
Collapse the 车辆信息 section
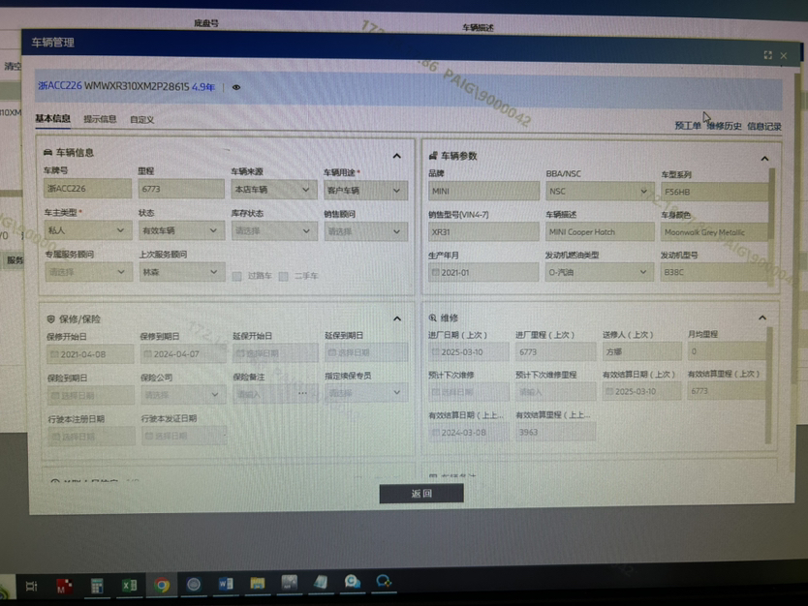(396, 156)
